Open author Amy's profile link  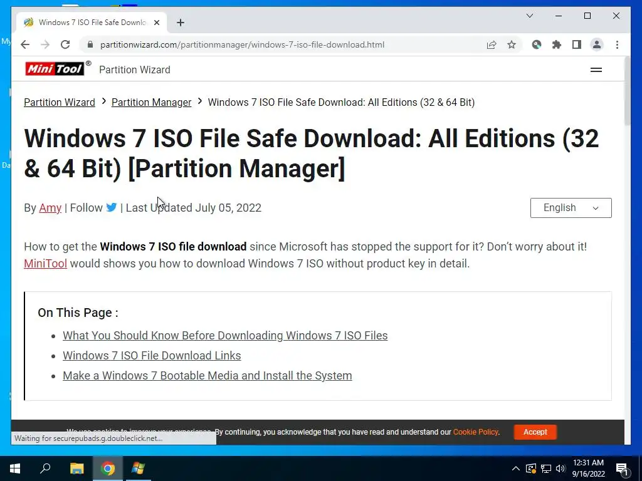point(50,208)
